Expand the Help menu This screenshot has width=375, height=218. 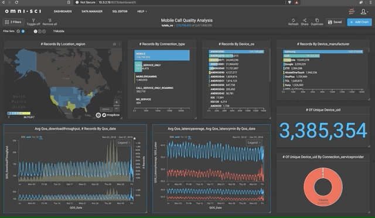pos(142,11)
